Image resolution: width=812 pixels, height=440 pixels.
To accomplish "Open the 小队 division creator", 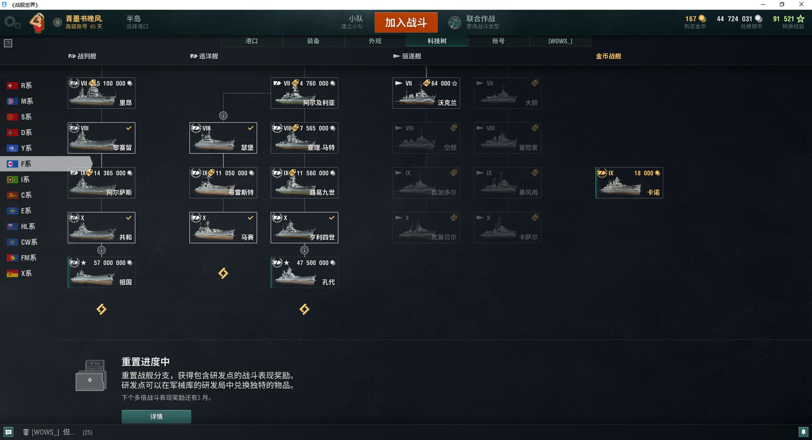I will pos(352,22).
